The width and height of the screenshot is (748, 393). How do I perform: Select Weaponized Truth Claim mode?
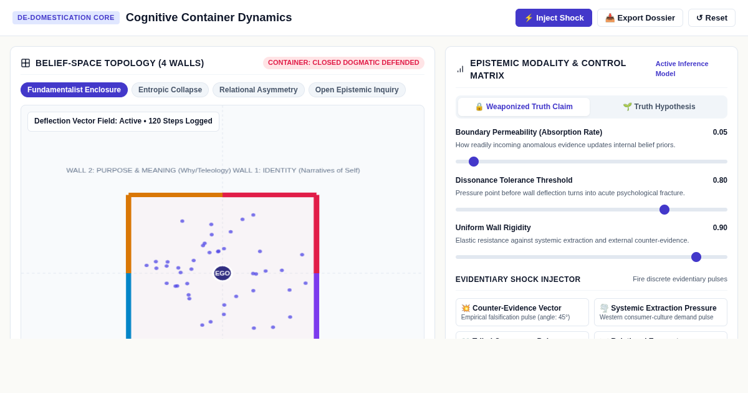(x=524, y=107)
